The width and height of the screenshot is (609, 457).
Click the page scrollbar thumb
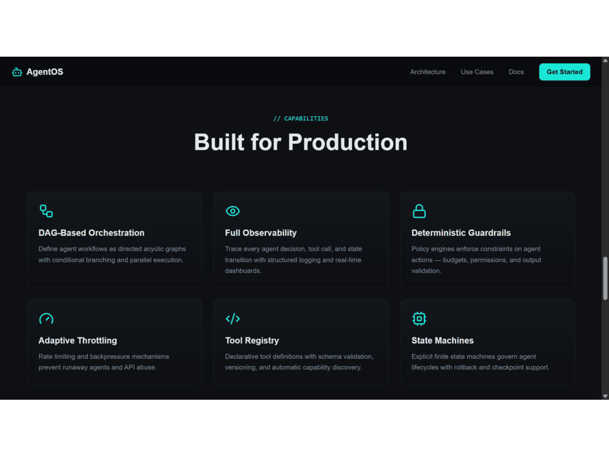605,278
